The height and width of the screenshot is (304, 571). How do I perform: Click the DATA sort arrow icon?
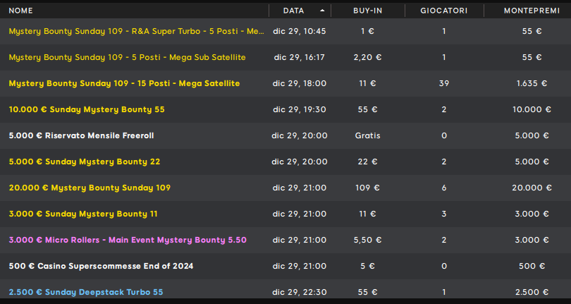pos(323,11)
